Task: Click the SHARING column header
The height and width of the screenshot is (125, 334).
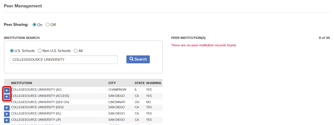Action: pos(154,83)
